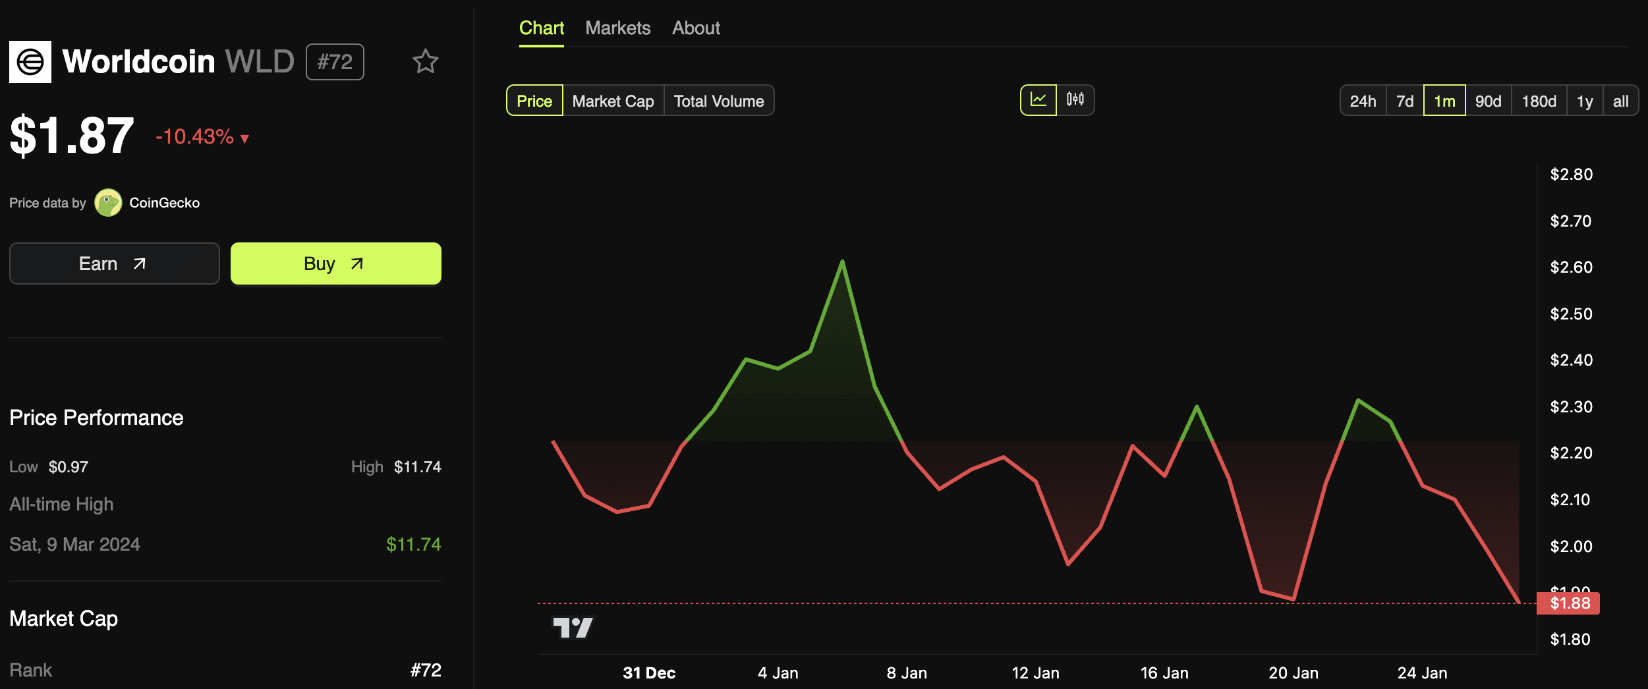Click the All-time High label
This screenshot has height=689, width=1648.
click(61, 504)
